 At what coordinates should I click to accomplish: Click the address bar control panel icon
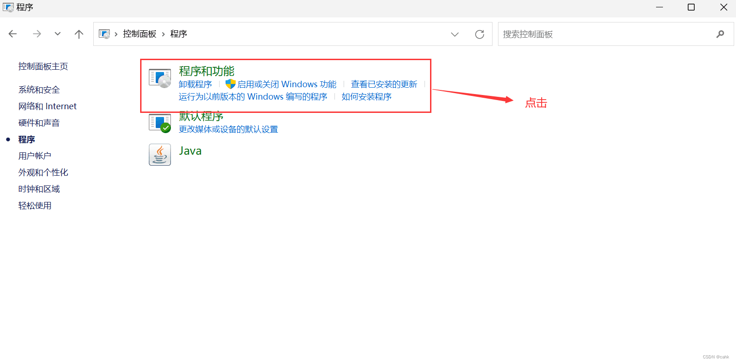point(104,34)
